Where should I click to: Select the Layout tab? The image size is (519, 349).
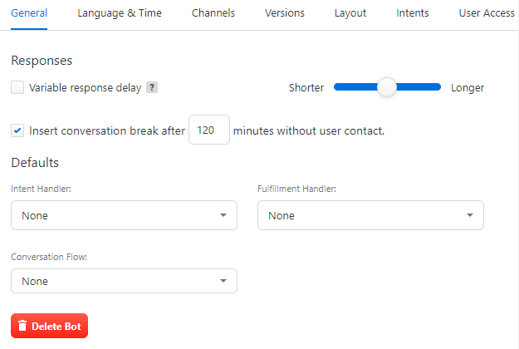pos(350,13)
